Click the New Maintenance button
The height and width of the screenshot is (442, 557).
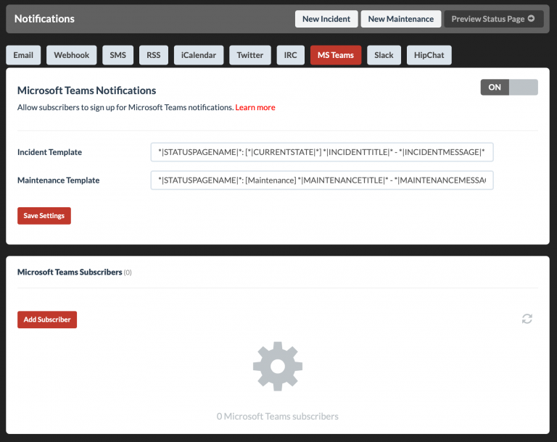tap(401, 19)
